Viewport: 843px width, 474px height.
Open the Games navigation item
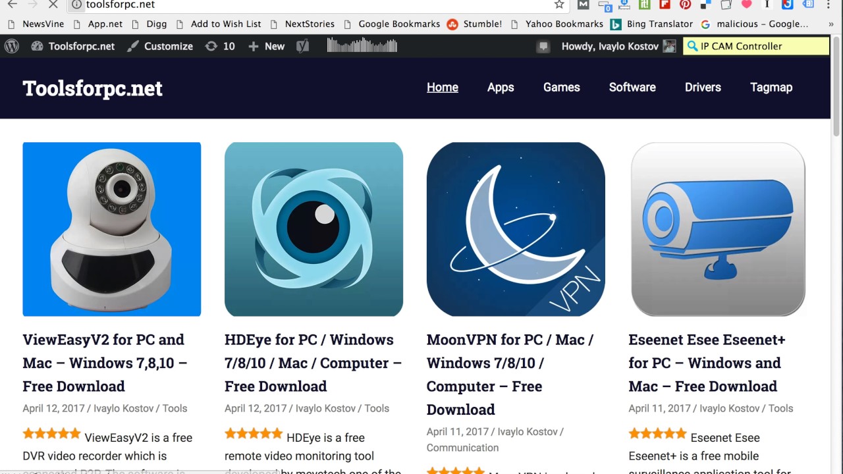pyautogui.click(x=562, y=87)
